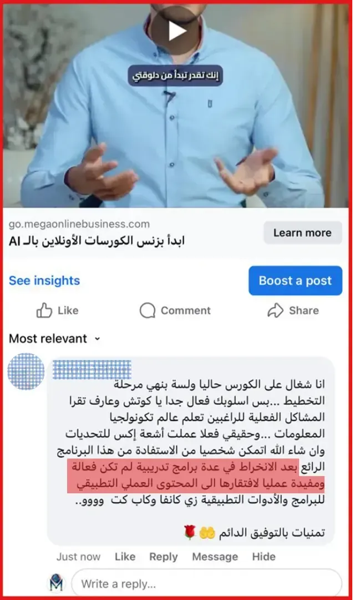Click the Boost a post button
Viewport: 355px width, 600px height.
point(296,281)
